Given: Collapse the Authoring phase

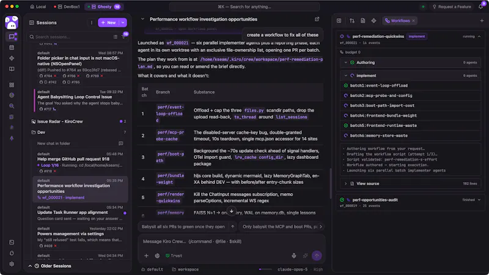Looking at the screenshot, I should (x=345, y=62).
